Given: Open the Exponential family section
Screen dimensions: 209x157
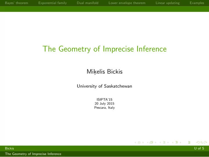Looking at the screenshot, I should click(53, 3).
